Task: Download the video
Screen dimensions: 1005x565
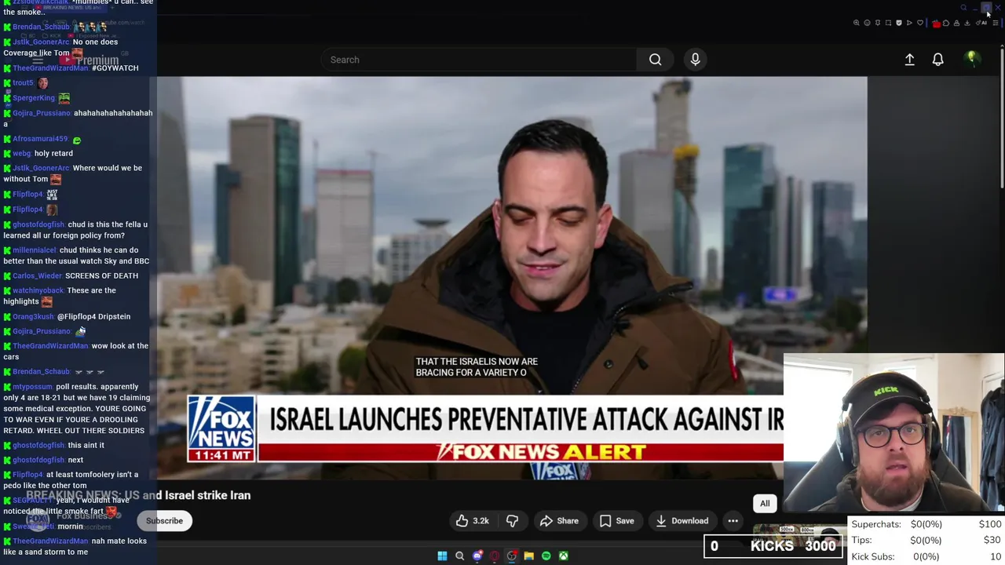Action: tap(682, 520)
